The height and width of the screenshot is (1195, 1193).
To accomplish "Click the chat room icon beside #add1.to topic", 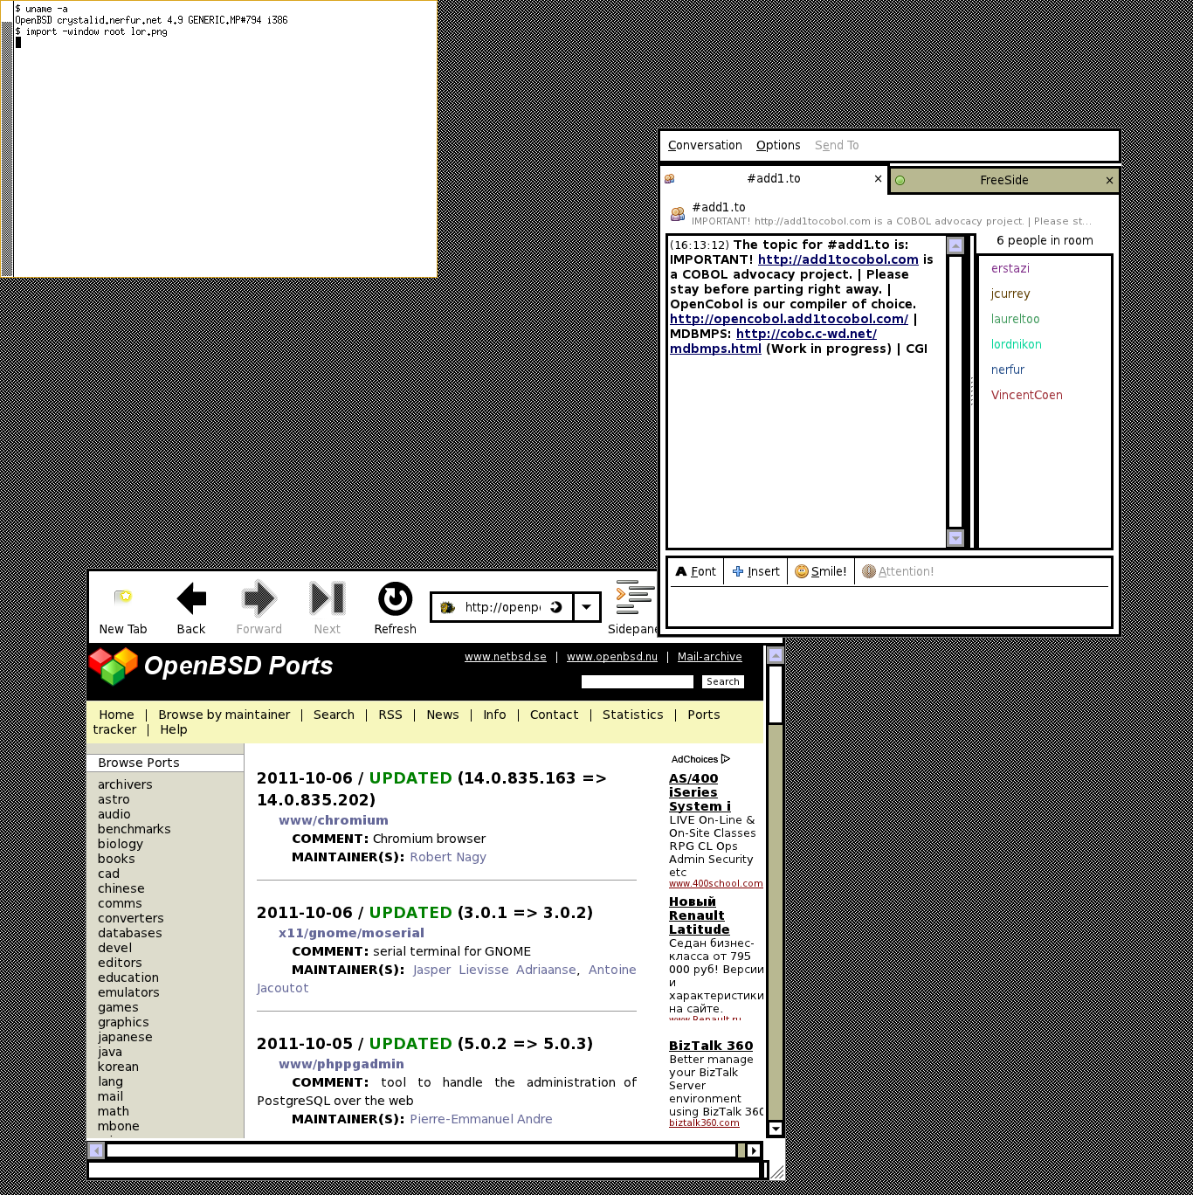I will click(677, 214).
